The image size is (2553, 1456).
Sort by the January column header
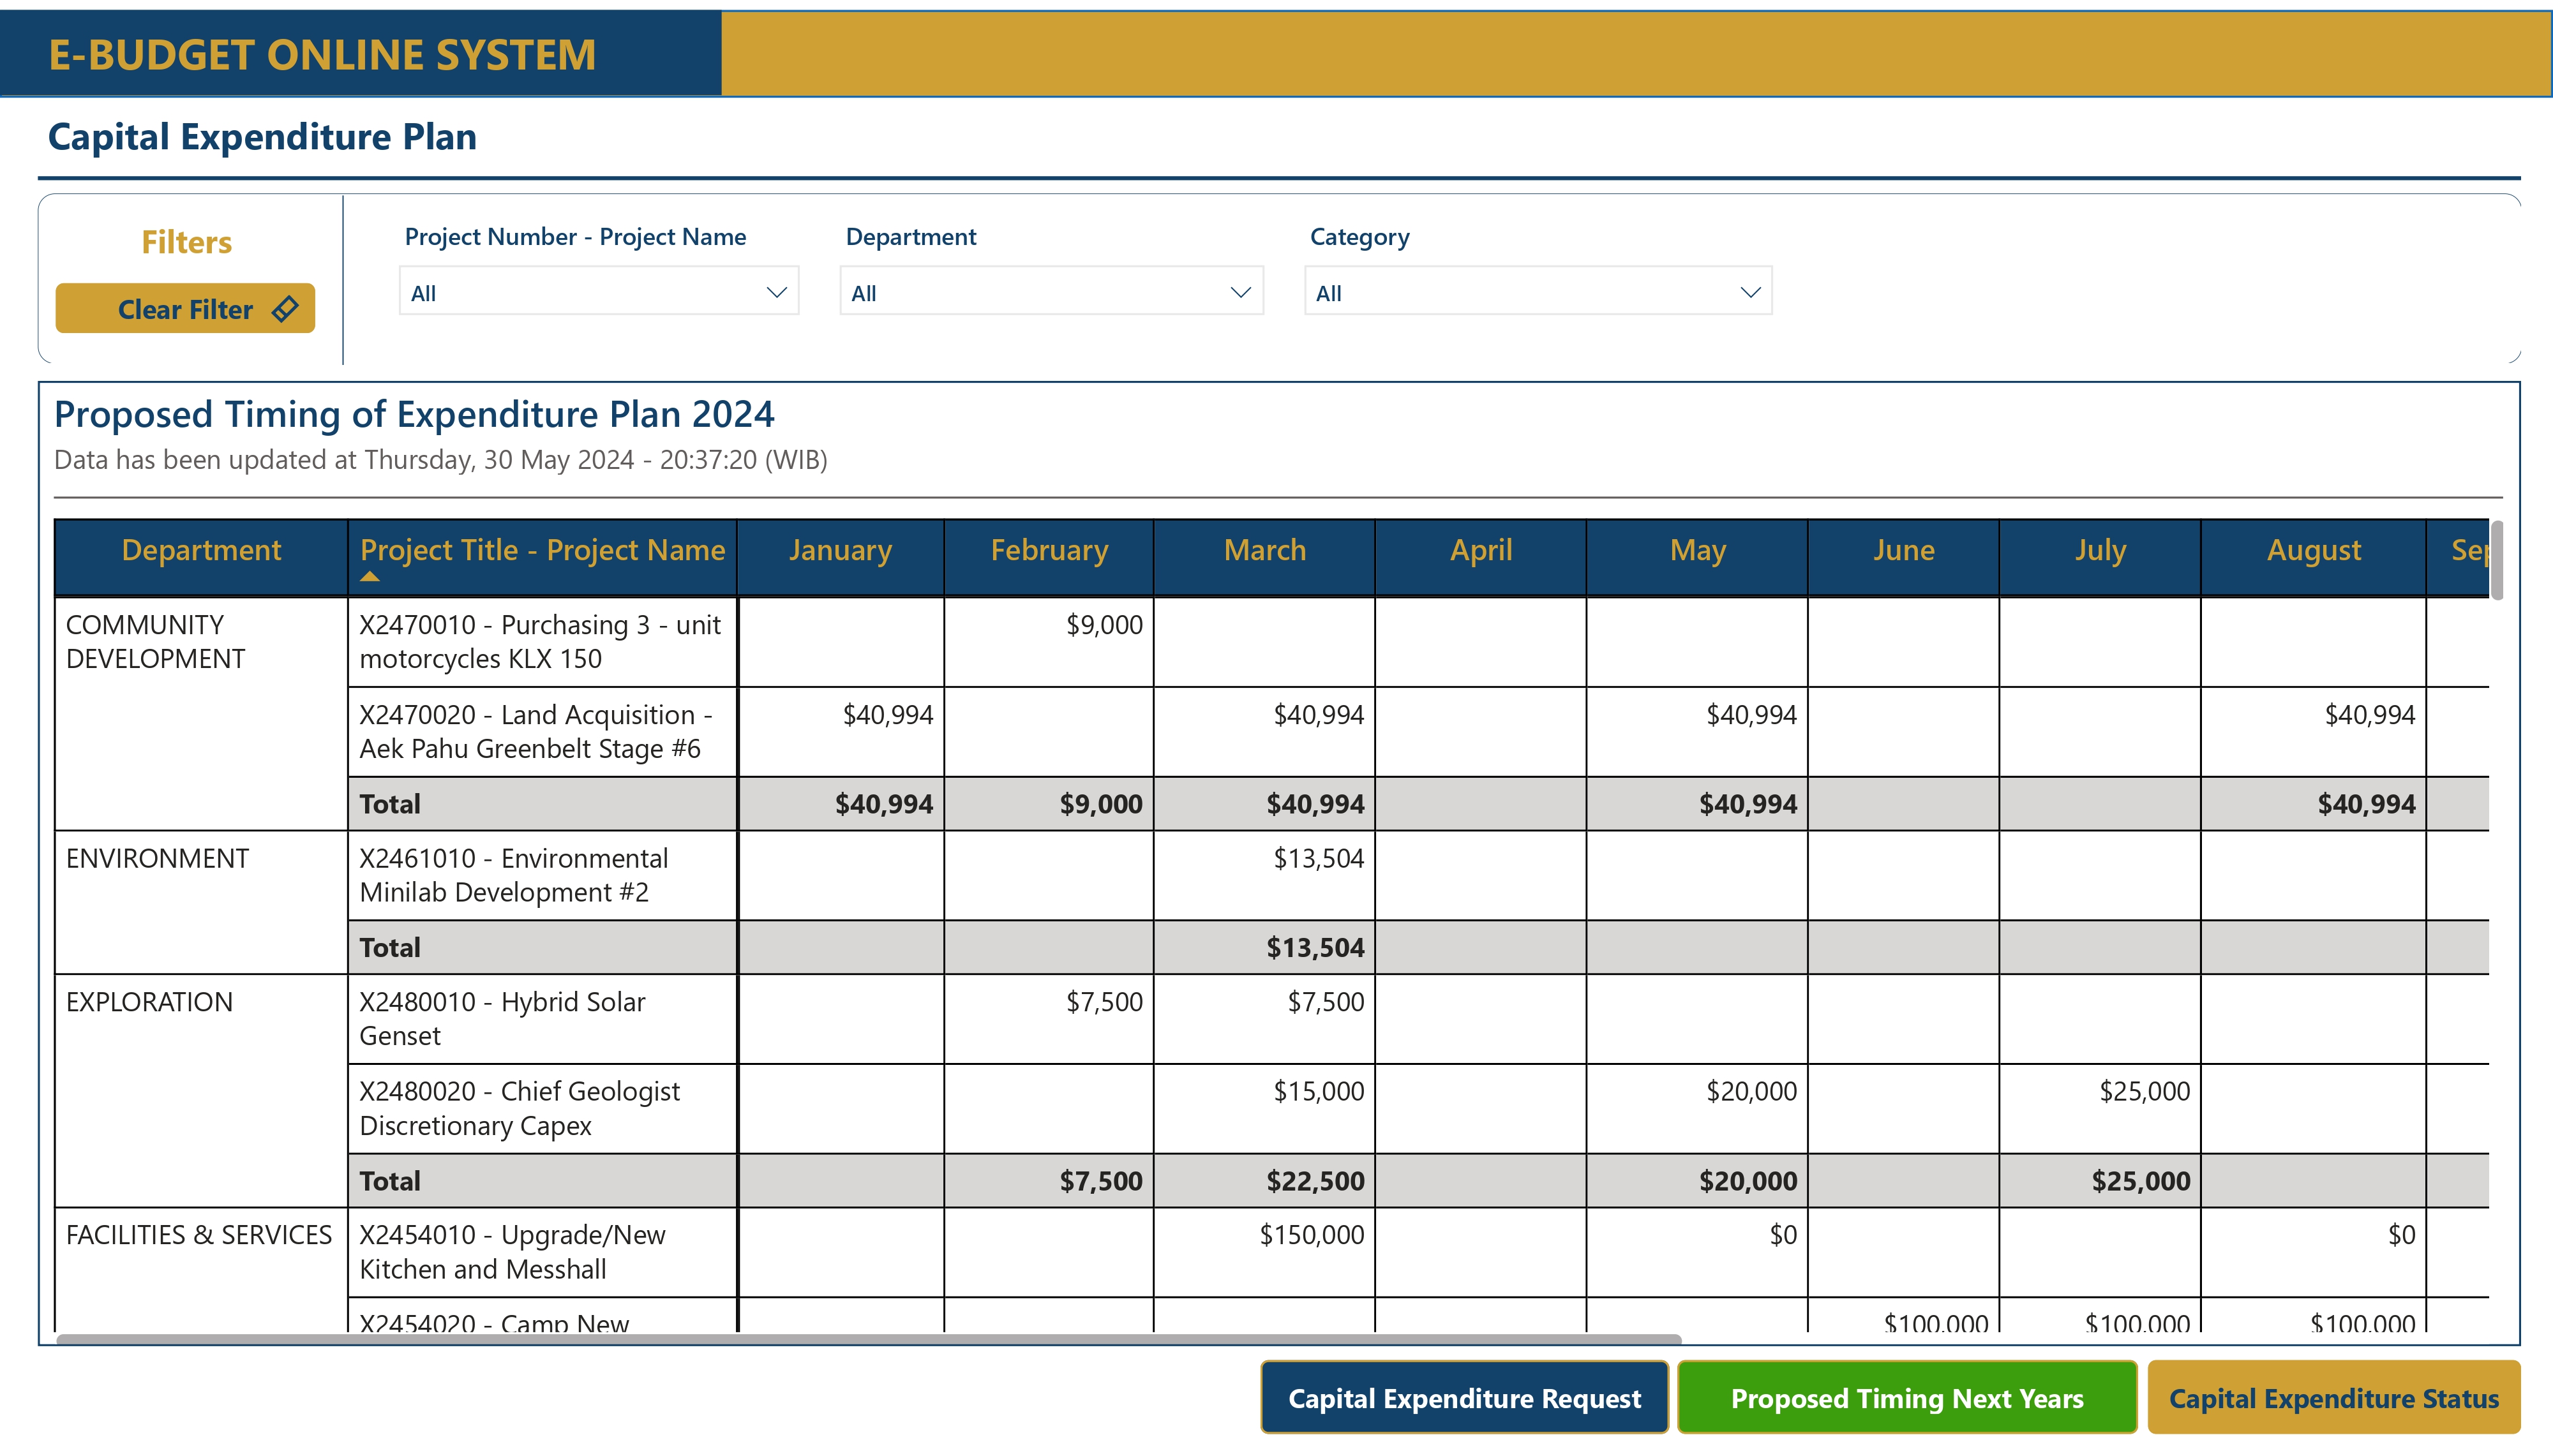click(x=840, y=550)
